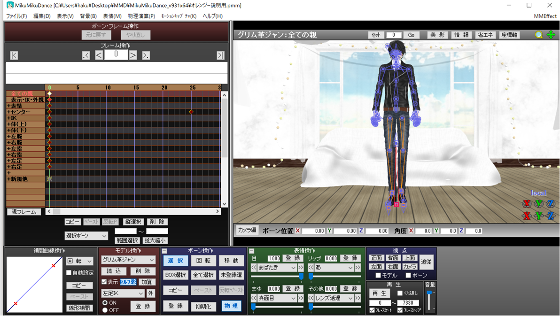Toggle the くり返し repeat checkbox

[x=400, y=293]
